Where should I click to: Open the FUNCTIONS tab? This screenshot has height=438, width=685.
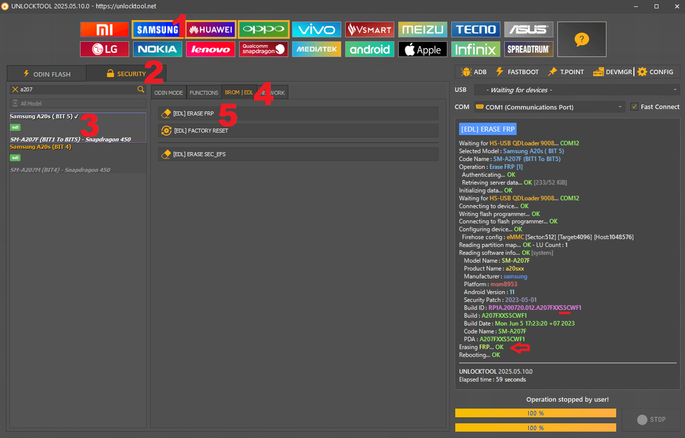coord(204,92)
